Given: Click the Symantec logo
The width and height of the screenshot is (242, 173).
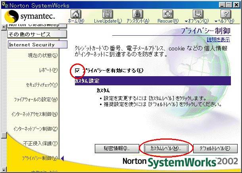Looking at the screenshot, I should 30,16.
